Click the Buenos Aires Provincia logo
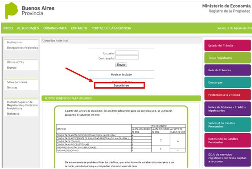 point(30,11)
